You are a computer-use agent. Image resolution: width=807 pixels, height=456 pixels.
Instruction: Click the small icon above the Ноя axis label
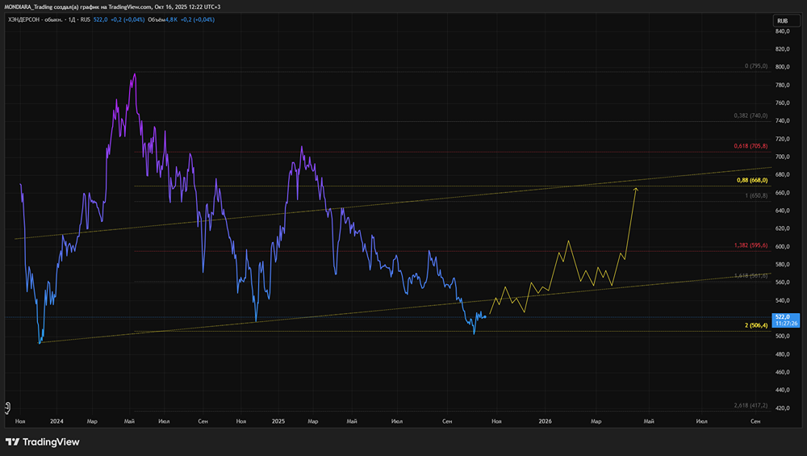8,408
